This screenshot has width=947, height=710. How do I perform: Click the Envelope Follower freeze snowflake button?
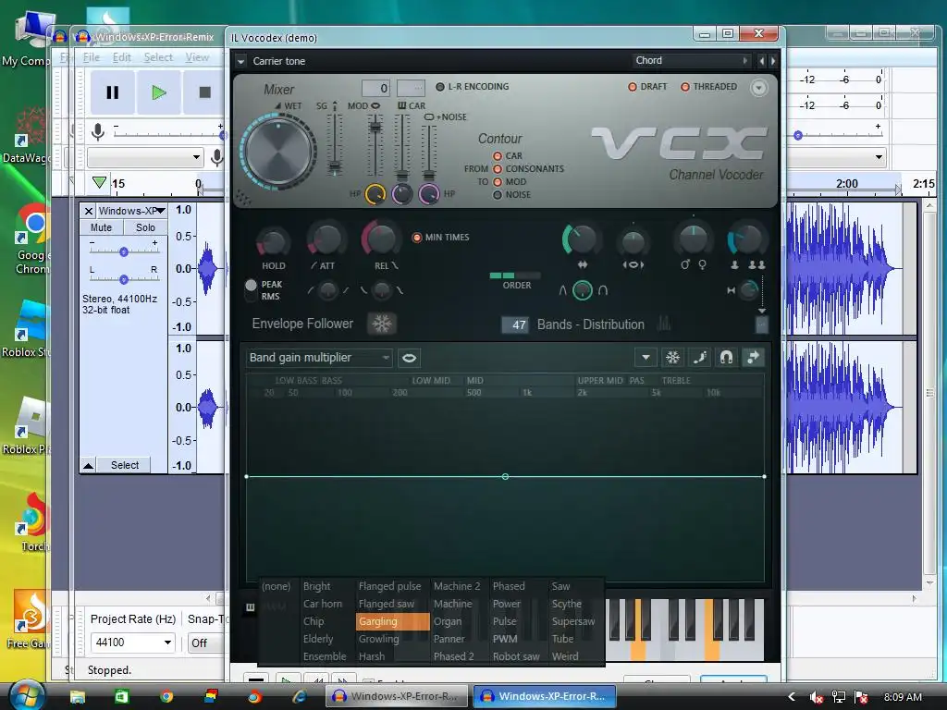tap(382, 324)
